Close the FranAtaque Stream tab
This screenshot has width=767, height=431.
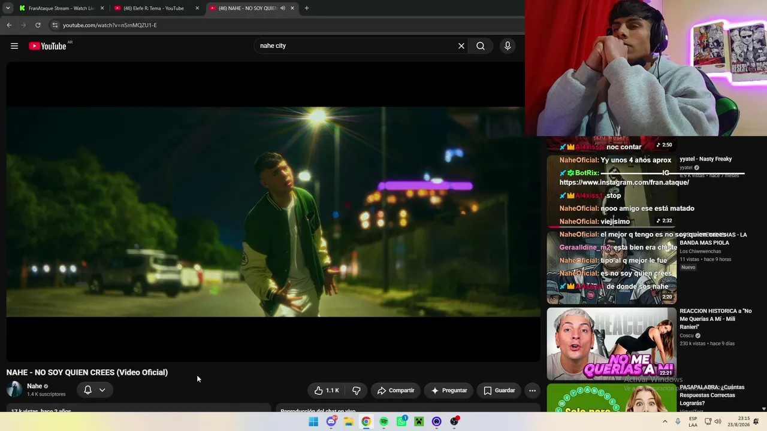(x=102, y=8)
